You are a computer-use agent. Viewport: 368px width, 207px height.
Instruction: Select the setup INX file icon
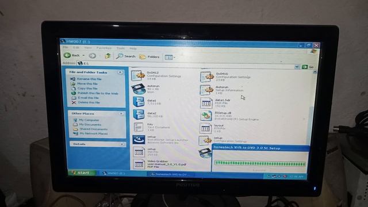pos(139,152)
